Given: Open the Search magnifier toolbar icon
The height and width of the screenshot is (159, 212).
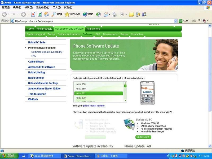Looking at the screenshot, I should click(x=54, y=14).
